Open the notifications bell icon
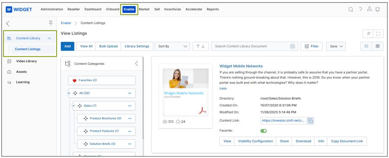 378,9
